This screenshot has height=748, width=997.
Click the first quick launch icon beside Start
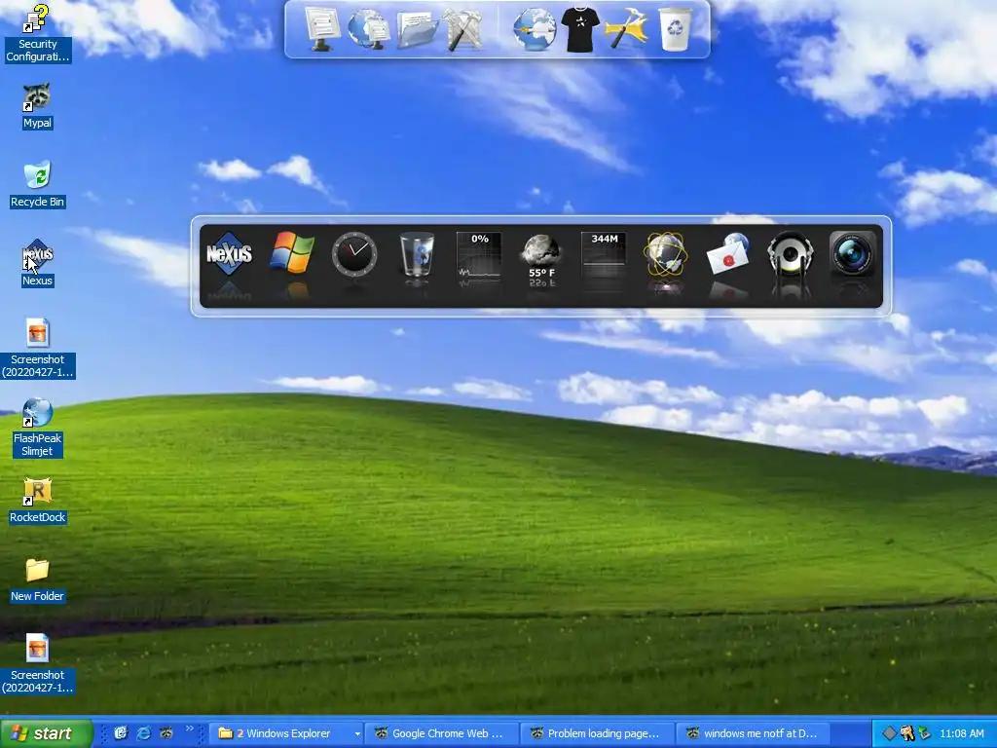121,733
